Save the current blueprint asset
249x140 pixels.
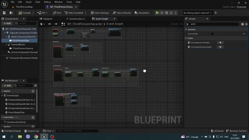click(4, 13)
